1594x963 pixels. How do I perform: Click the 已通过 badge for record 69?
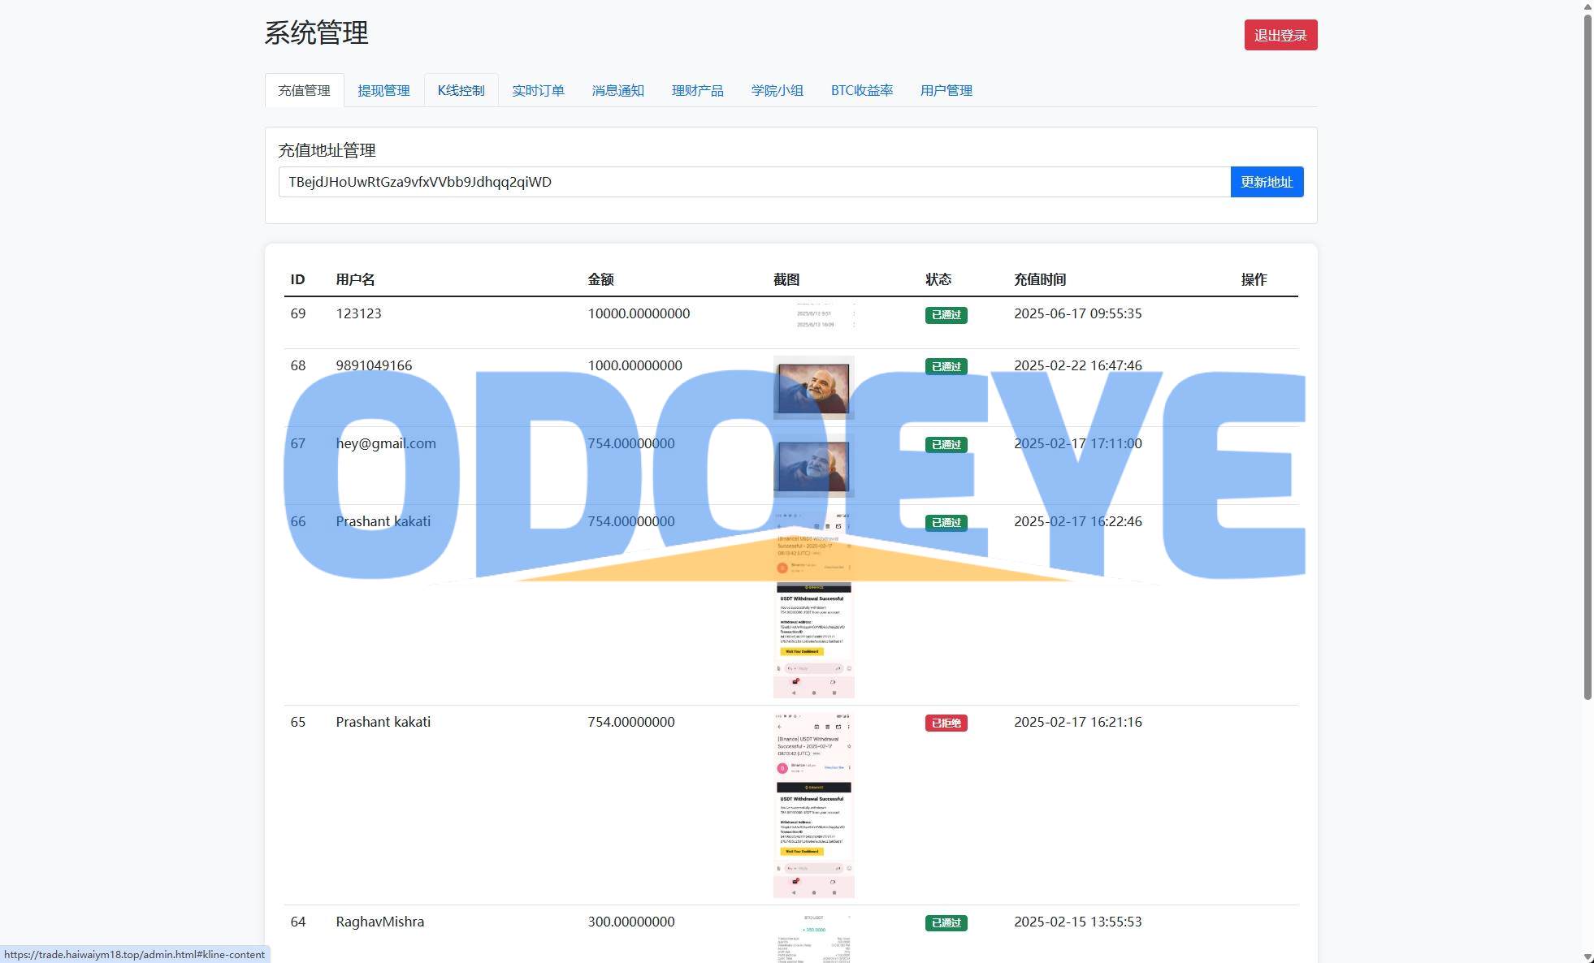(946, 315)
